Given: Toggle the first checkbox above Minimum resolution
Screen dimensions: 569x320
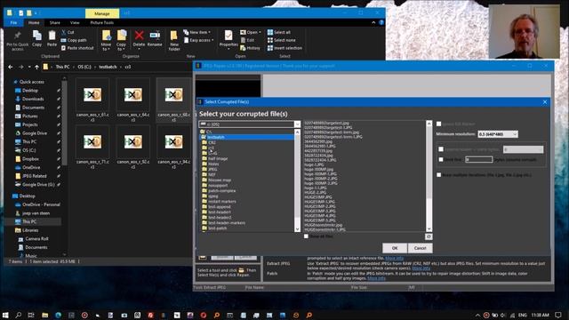Looking at the screenshot, I should (x=438, y=124).
